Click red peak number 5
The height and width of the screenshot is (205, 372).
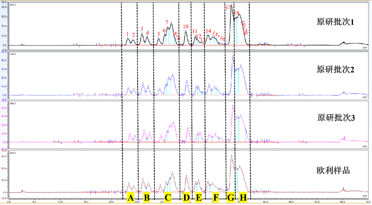[159, 34]
